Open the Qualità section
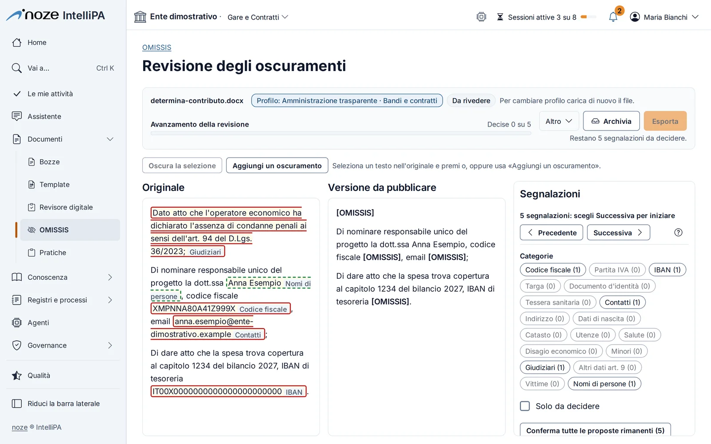711x444 pixels. pos(63,376)
